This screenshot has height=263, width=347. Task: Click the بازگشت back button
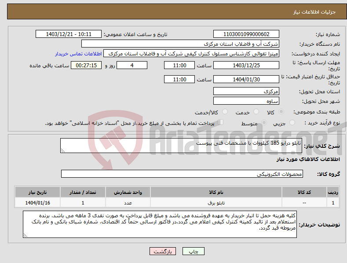pyautogui.click(x=163, y=252)
